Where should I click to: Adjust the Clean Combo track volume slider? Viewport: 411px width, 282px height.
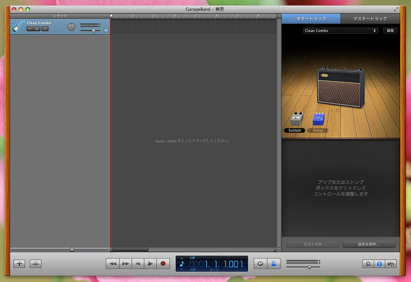coord(94,31)
